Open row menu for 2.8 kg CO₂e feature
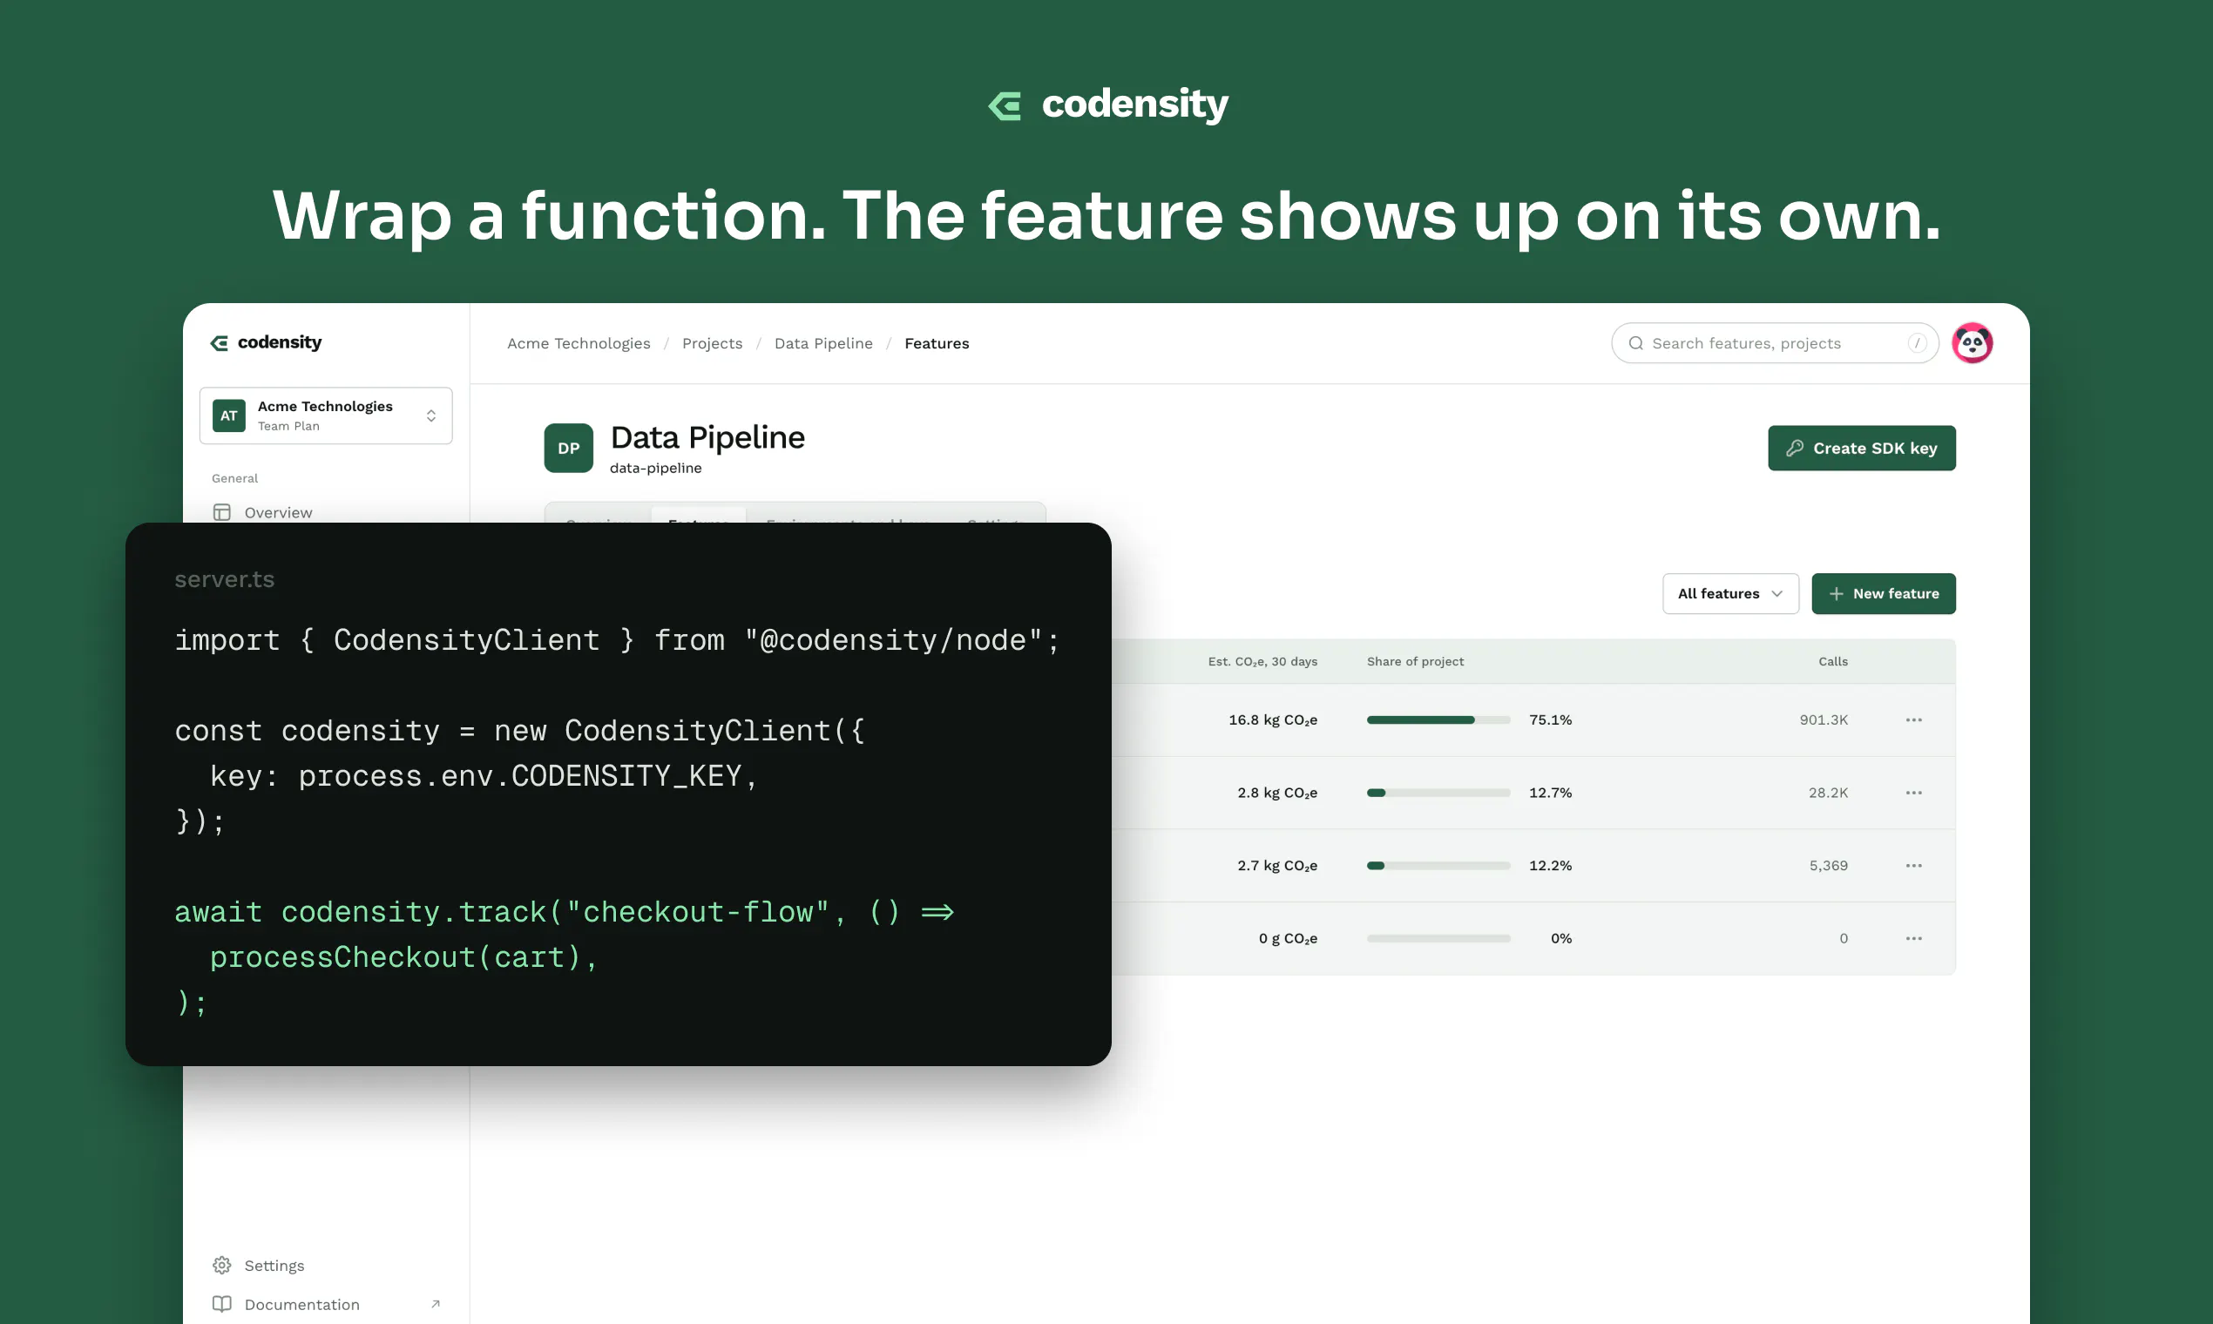 [x=1913, y=794]
